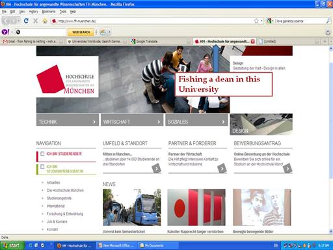Stop page loading with the X icon
Viewport: 333px width, 250px height.
point(36,21)
